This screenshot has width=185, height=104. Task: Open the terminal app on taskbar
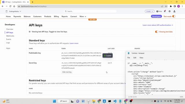point(110,101)
